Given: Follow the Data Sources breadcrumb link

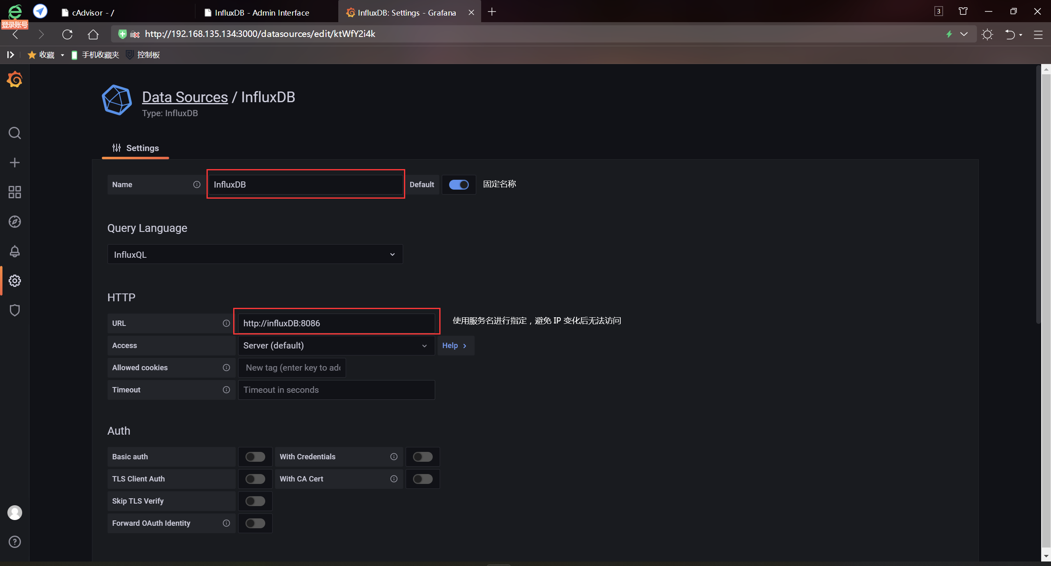Looking at the screenshot, I should (185, 97).
